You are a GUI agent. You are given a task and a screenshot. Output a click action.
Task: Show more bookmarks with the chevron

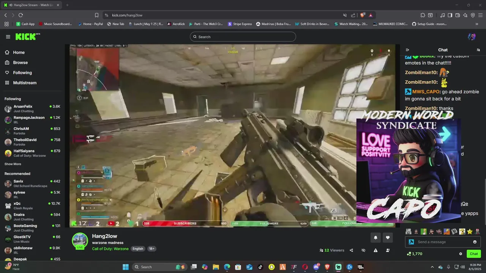(x=477, y=24)
